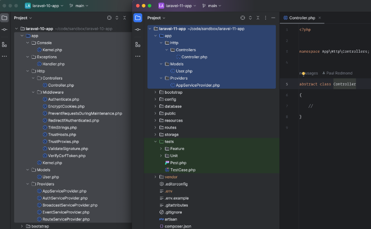This screenshot has width=371, height=229.
Task: Open Project view dropdown in laravel-11-app
Action: pyautogui.click(x=156, y=18)
